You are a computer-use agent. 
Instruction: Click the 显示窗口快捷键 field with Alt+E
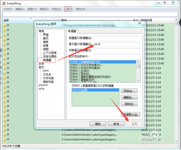[117, 44]
